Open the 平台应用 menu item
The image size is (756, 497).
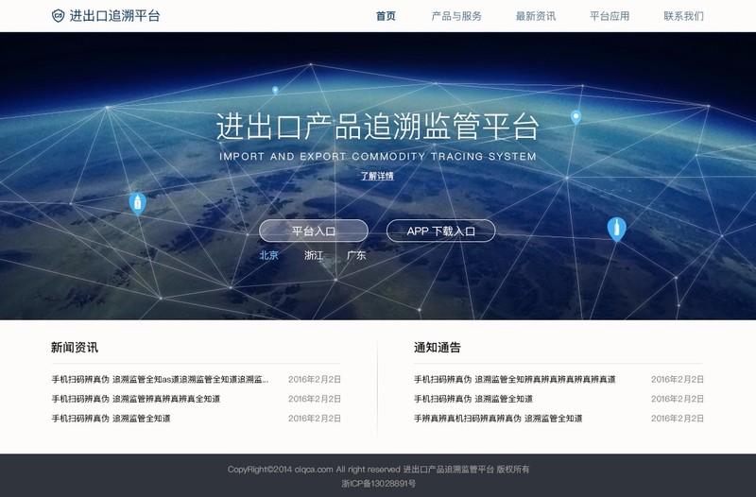point(610,16)
